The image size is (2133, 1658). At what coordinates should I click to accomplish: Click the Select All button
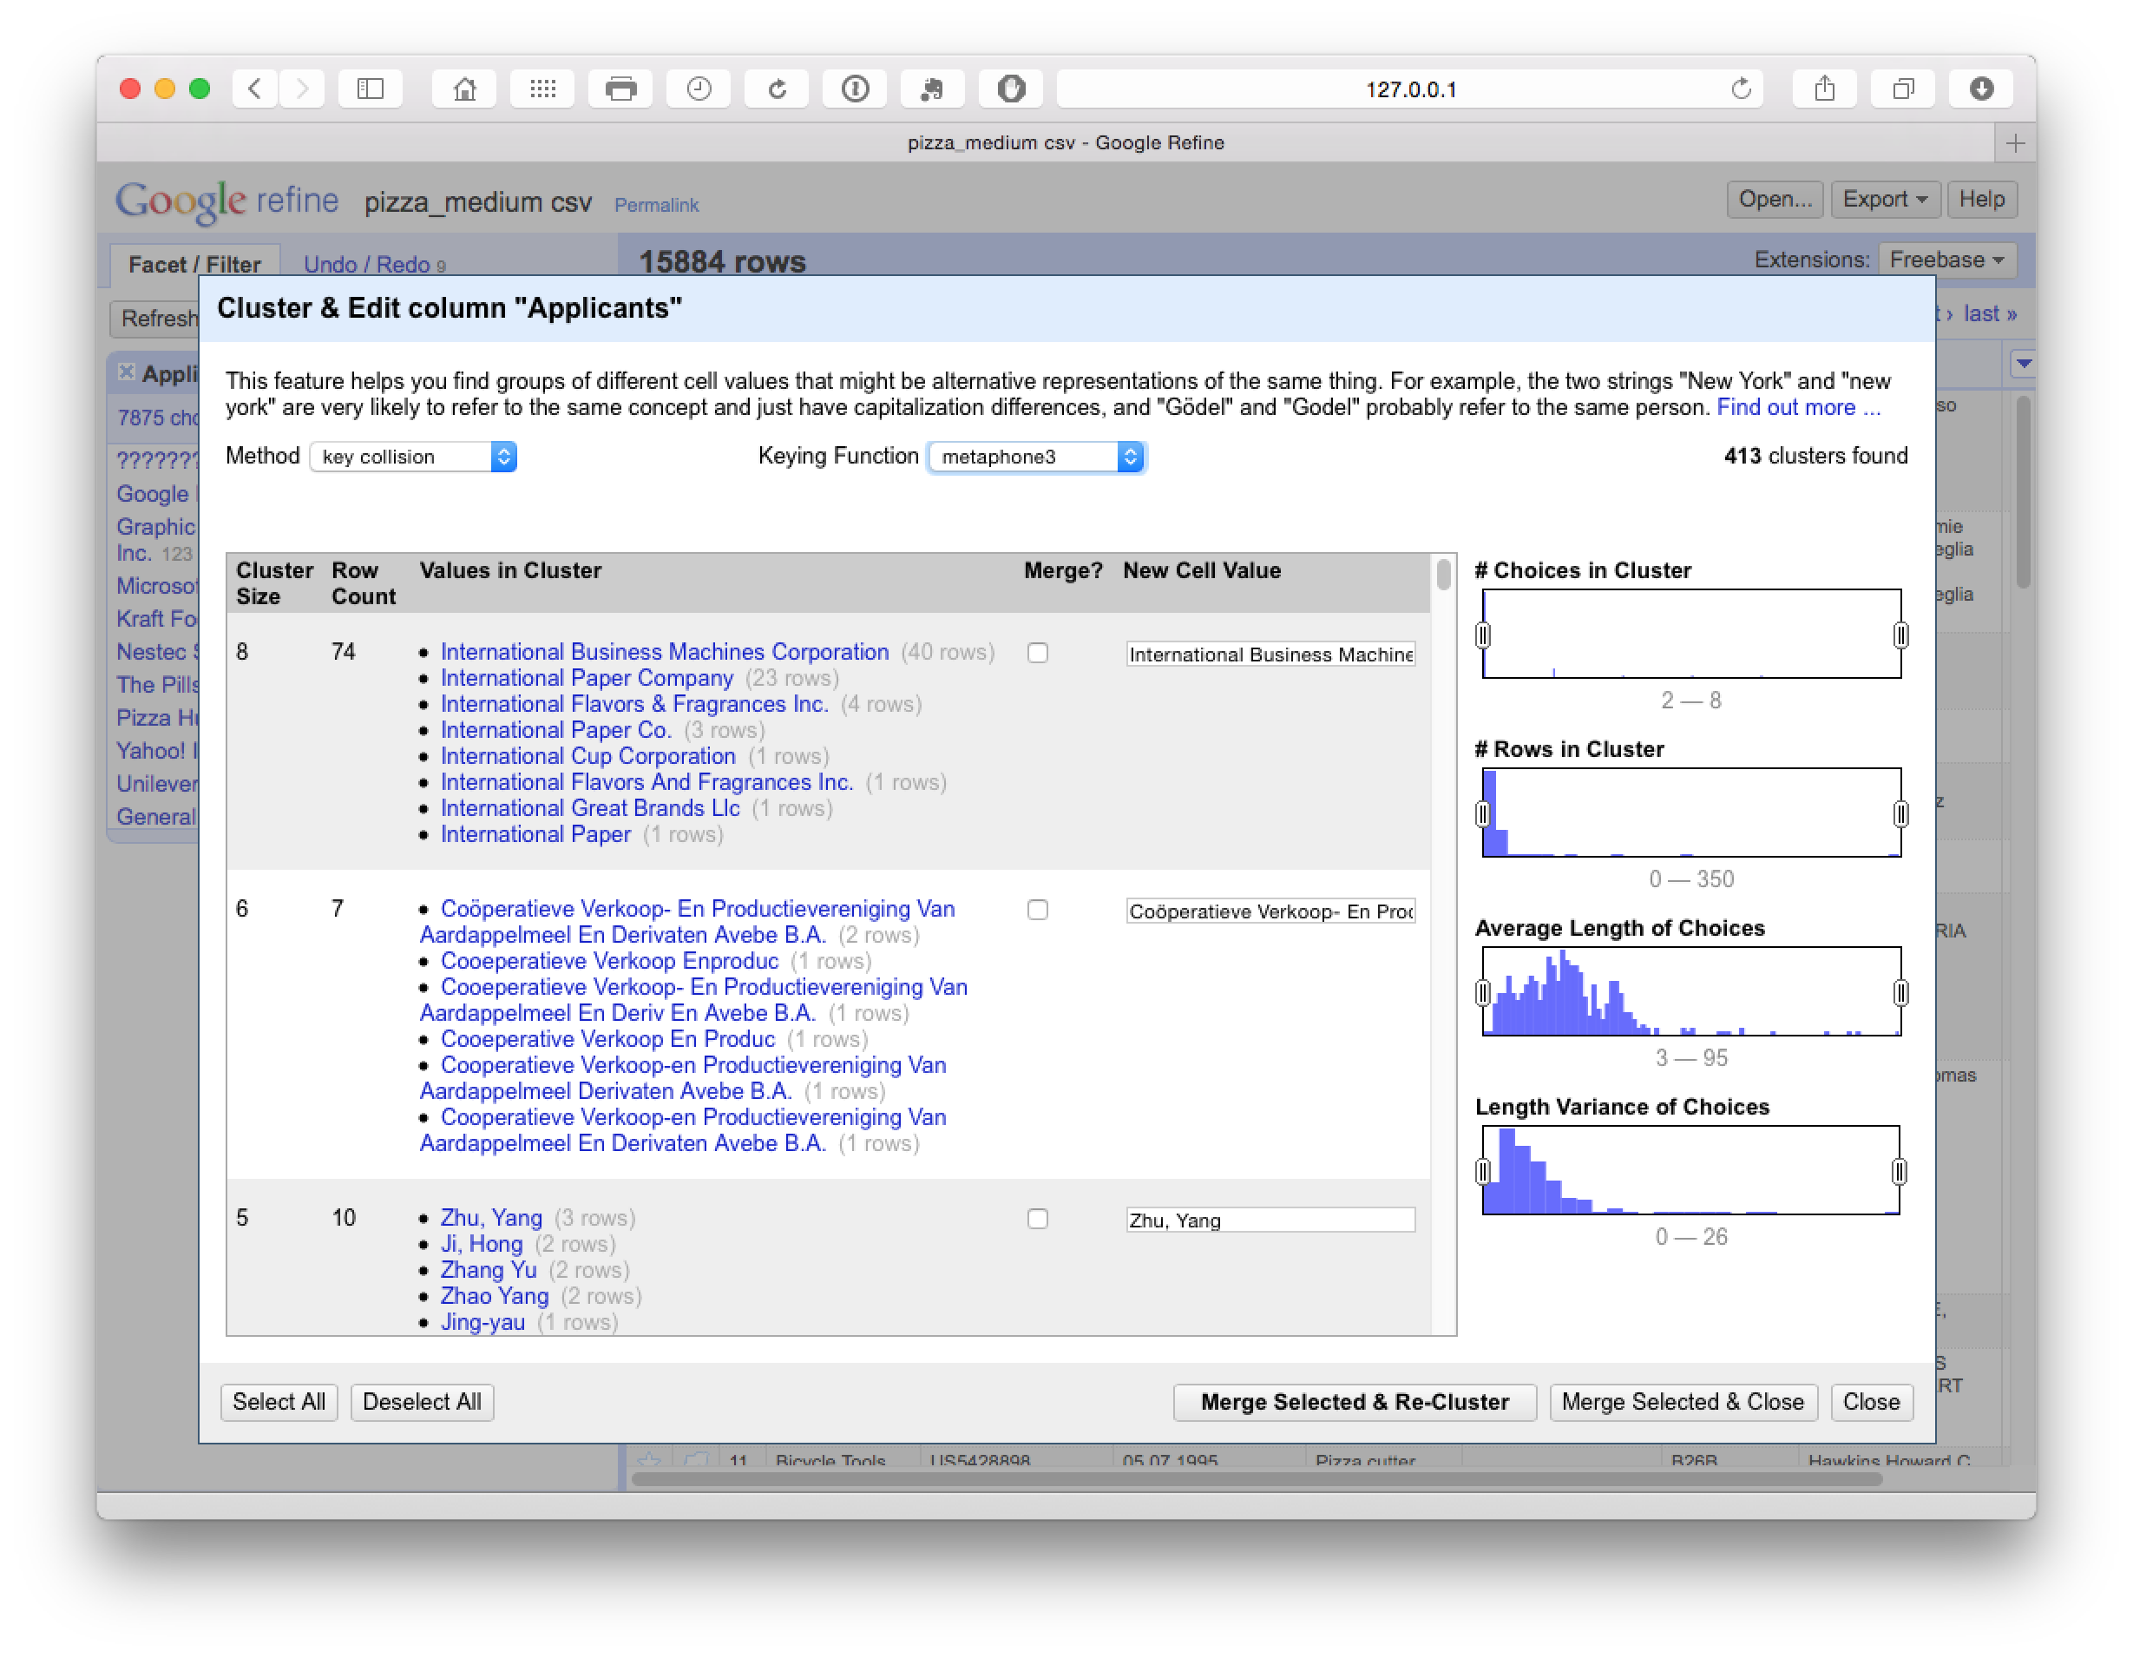(x=279, y=1402)
